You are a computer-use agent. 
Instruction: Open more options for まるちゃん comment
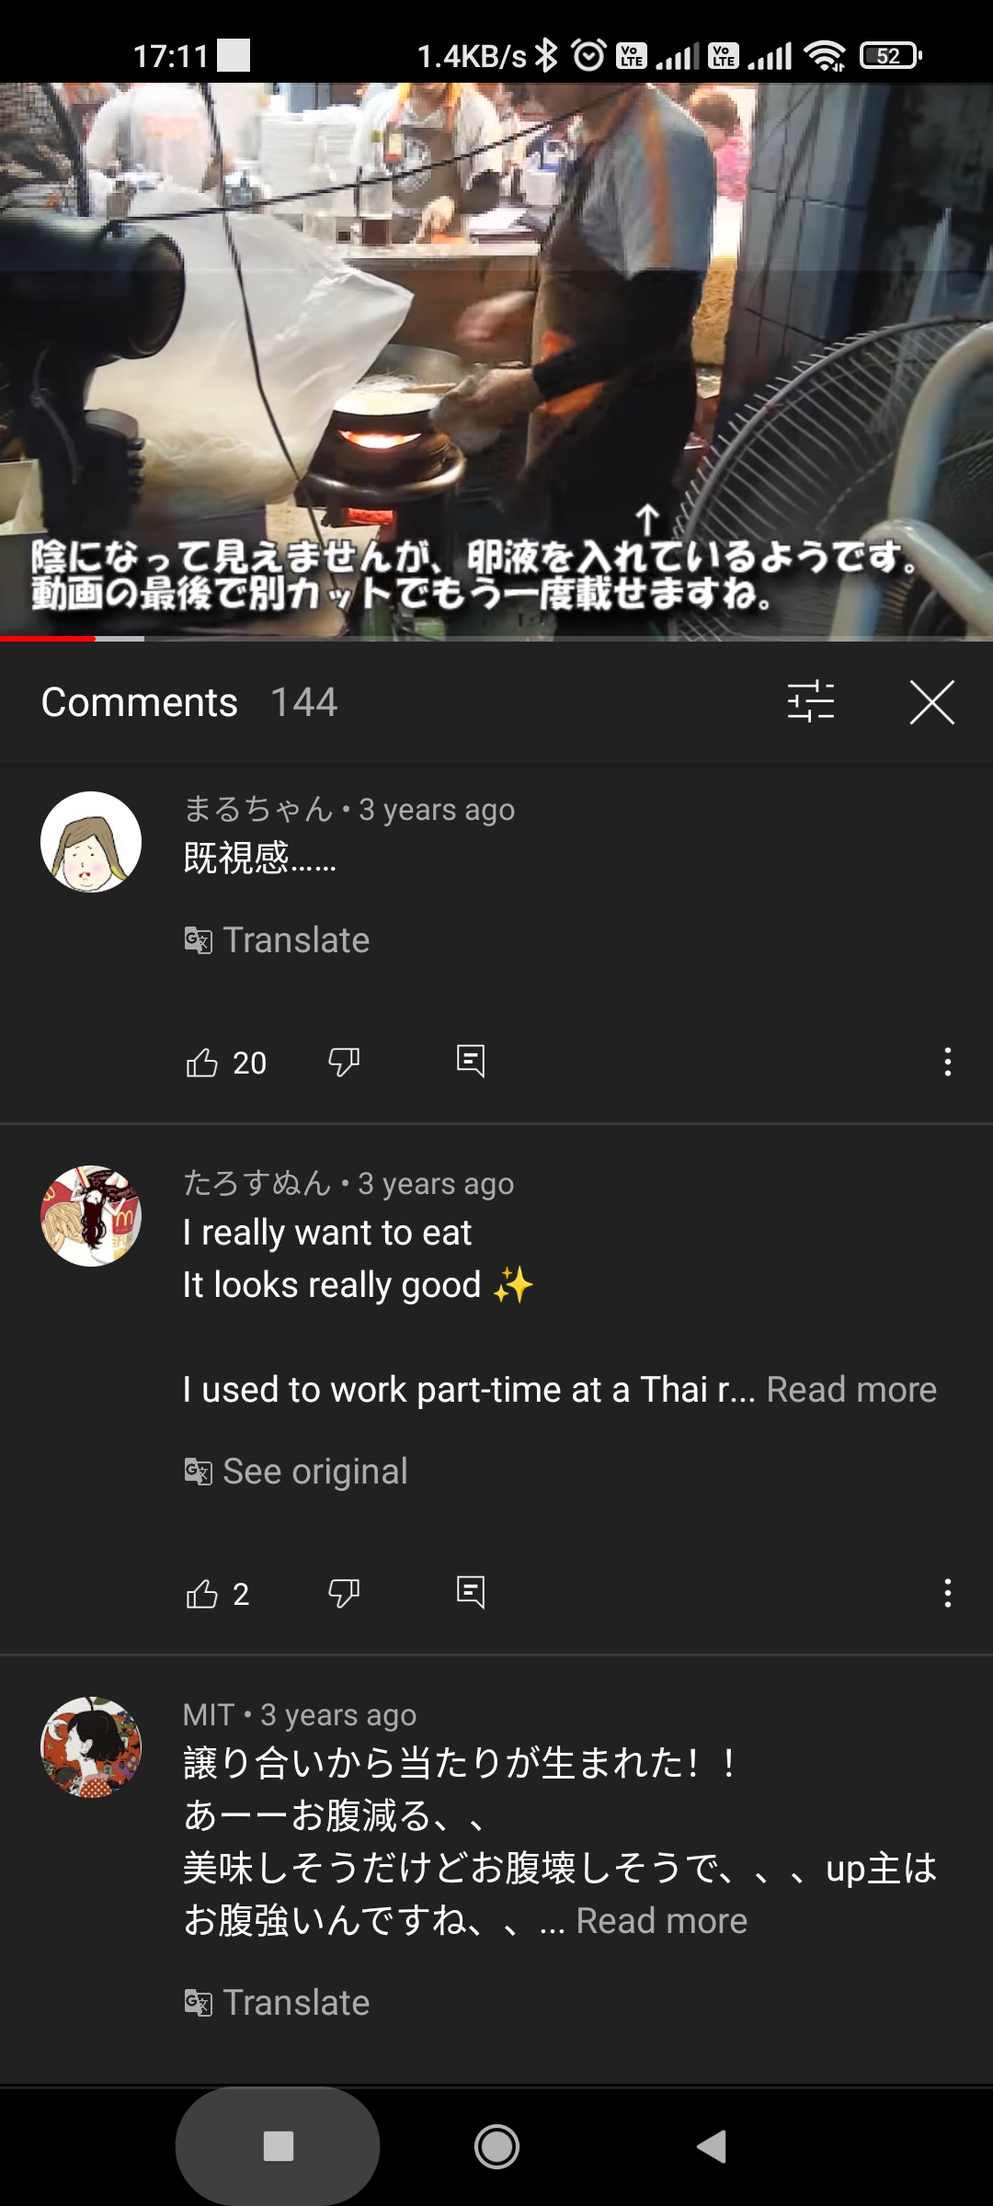click(x=947, y=1063)
